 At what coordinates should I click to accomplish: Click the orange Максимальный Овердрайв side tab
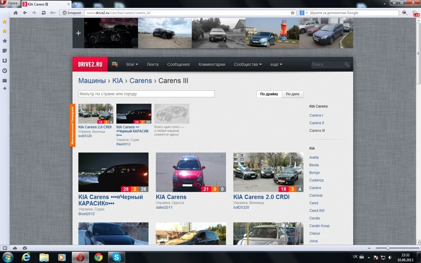pyautogui.click(x=72, y=125)
